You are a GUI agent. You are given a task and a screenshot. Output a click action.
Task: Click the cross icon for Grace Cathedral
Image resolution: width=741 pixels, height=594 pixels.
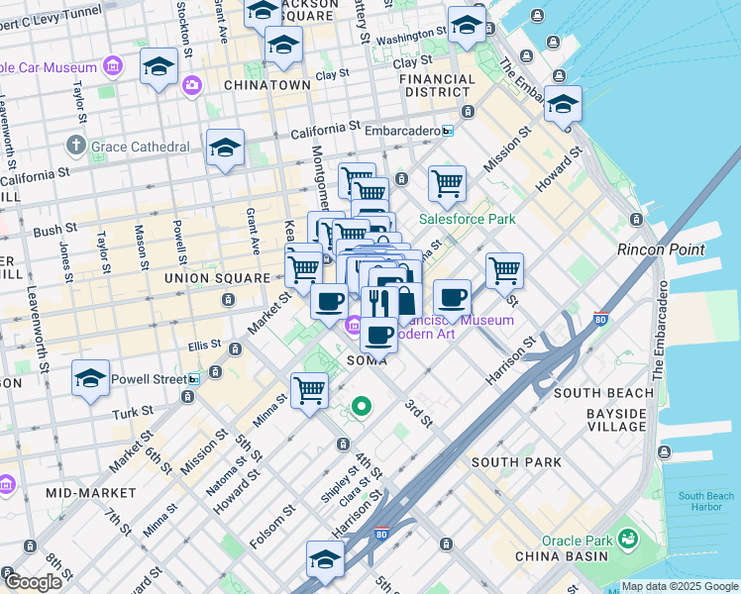(75, 145)
